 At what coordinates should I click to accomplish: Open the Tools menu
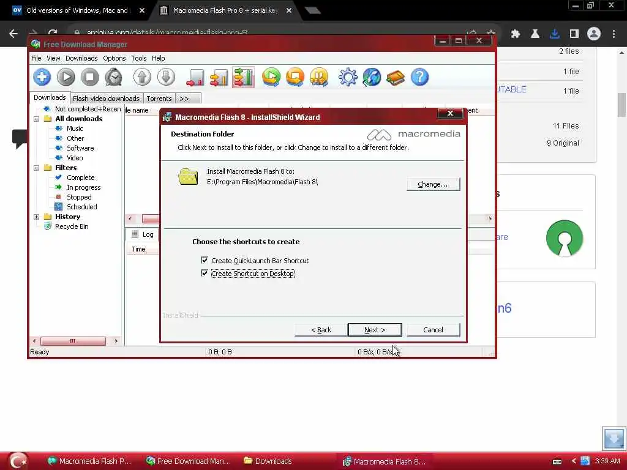coord(139,58)
